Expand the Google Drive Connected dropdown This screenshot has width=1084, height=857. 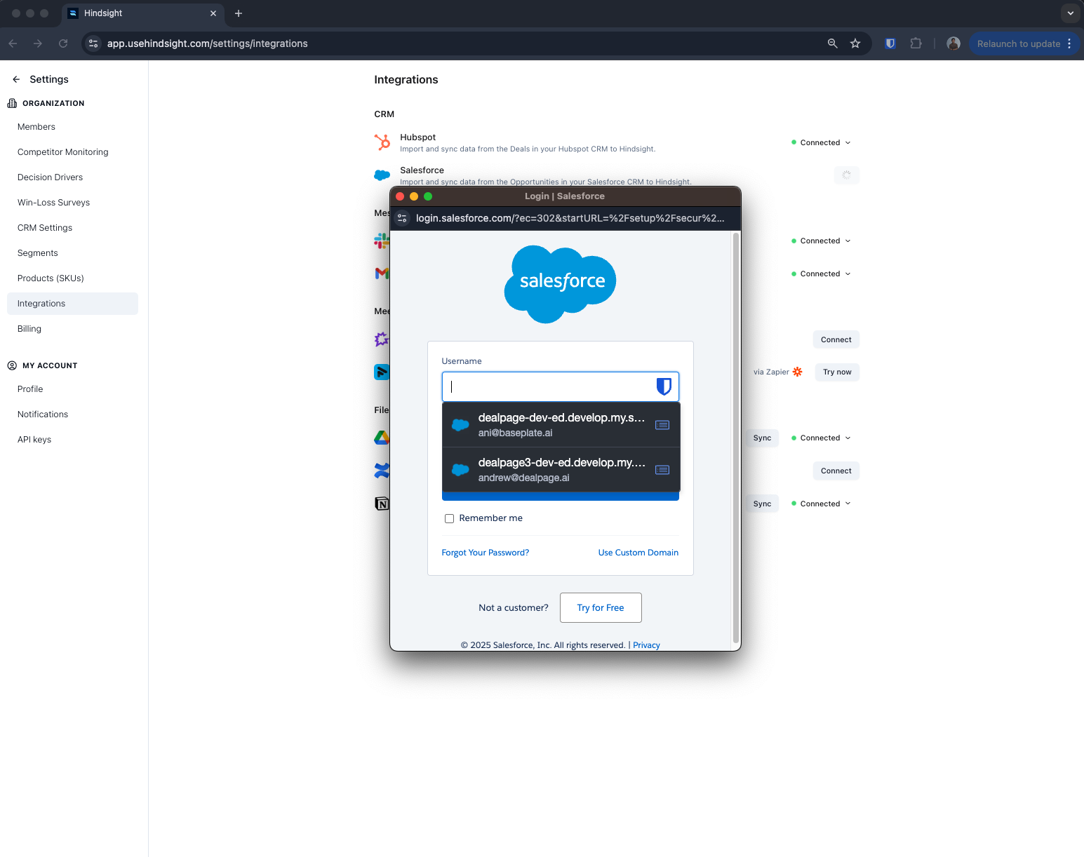click(x=821, y=438)
